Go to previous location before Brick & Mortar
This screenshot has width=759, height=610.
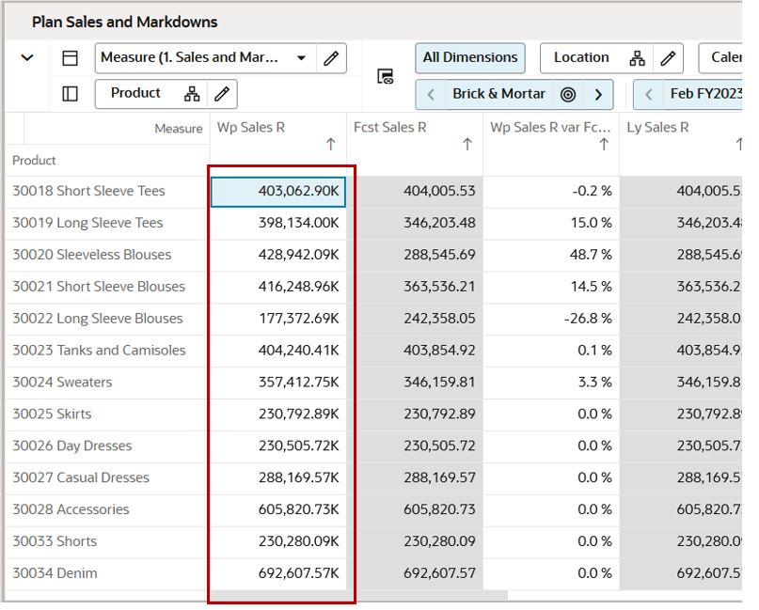pyautogui.click(x=431, y=94)
